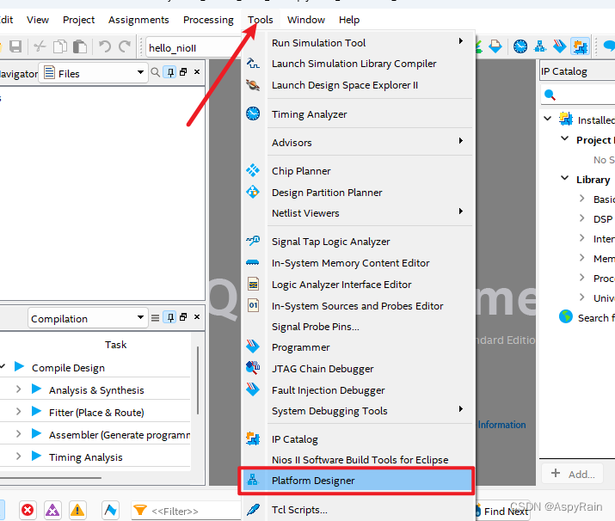This screenshot has height=521, width=615.
Task: Select Launch Simulation Library Compiler
Action: pos(356,64)
